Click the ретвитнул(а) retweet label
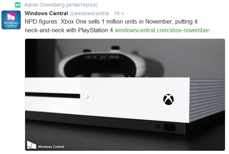This screenshot has width=229, height=154. coord(82,5)
